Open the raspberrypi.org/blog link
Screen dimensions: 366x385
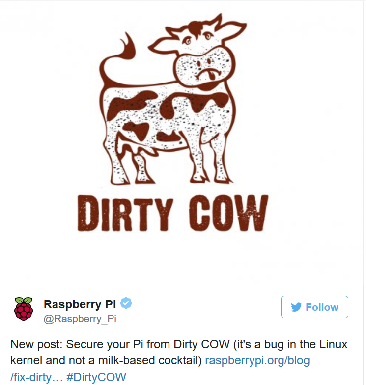[257, 360]
